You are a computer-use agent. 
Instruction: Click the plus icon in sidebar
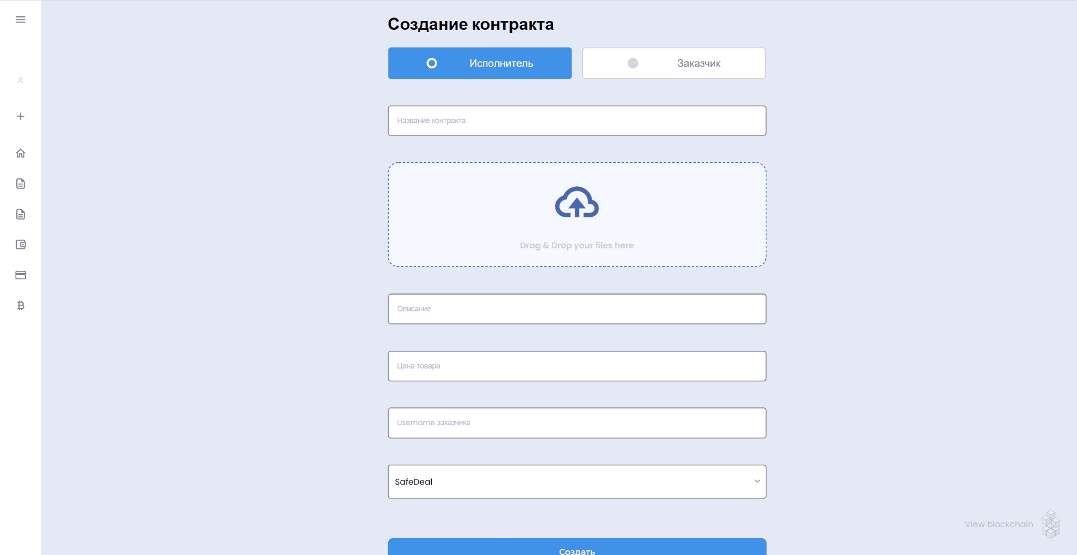point(21,117)
